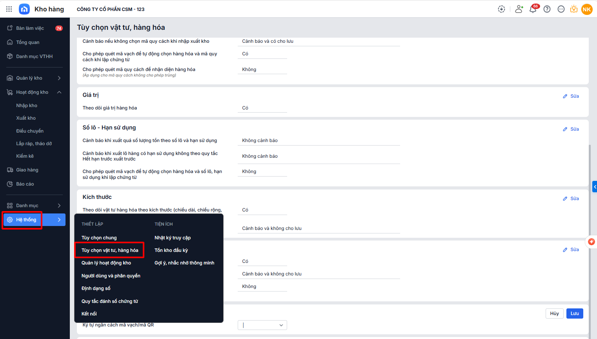Viewport: 597px width, 339px height.
Task: Choose Nhật ký truy cập menu item
Action: coord(173,238)
